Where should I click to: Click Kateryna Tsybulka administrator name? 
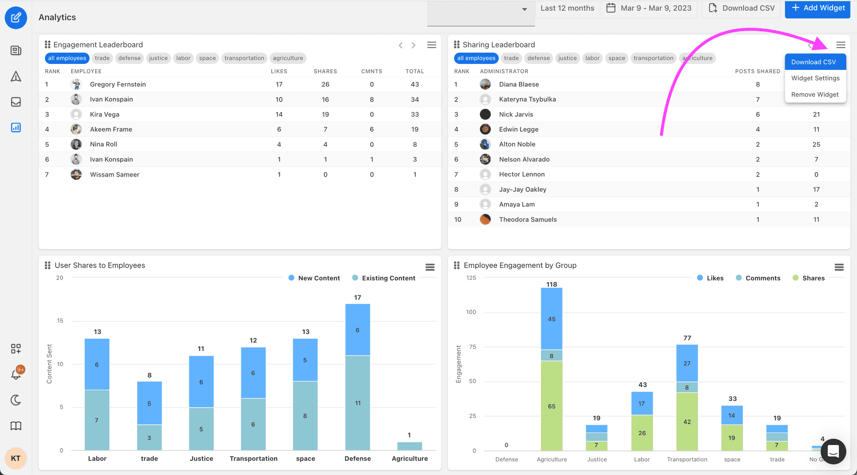coord(527,99)
